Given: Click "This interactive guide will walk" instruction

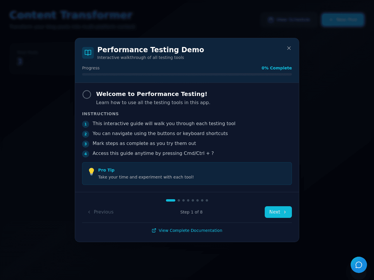Looking at the screenshot, I should (x=164, y=123).
